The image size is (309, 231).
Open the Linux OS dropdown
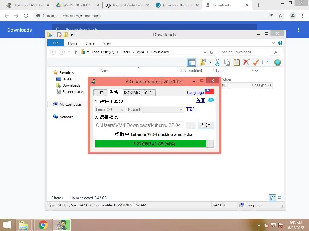pyautogui.click(x=110, y=109)
